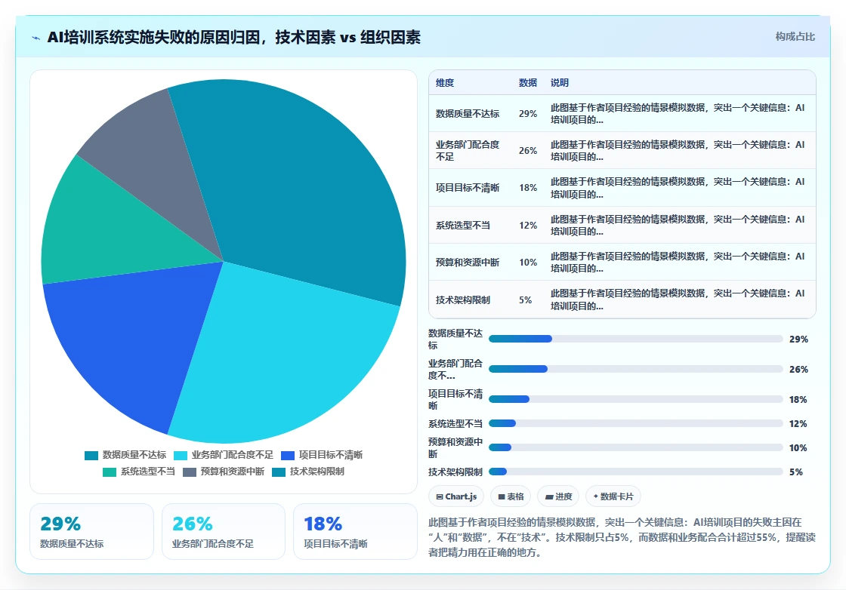The height and width of the screenshot is (590, 846).
Task: Select the 技术架构限制 table row name
Action: pos(463,300)
